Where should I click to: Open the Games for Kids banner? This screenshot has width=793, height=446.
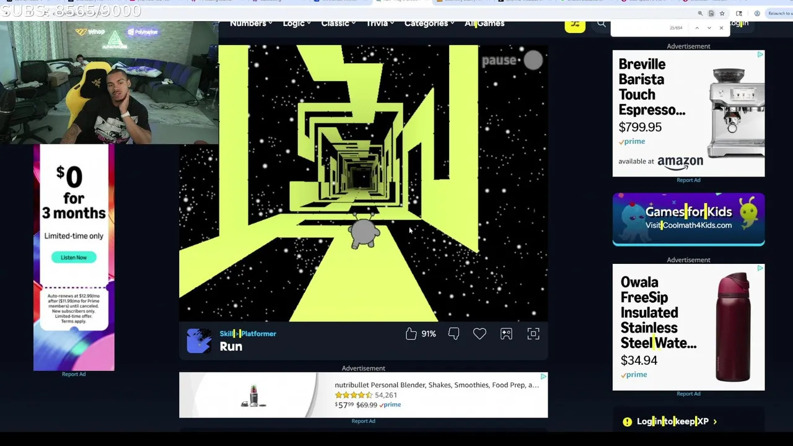tap(688, 219)
